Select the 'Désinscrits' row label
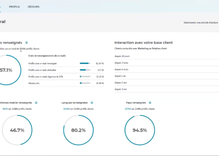This screenshot has width=219, height=156. point(34,83)
